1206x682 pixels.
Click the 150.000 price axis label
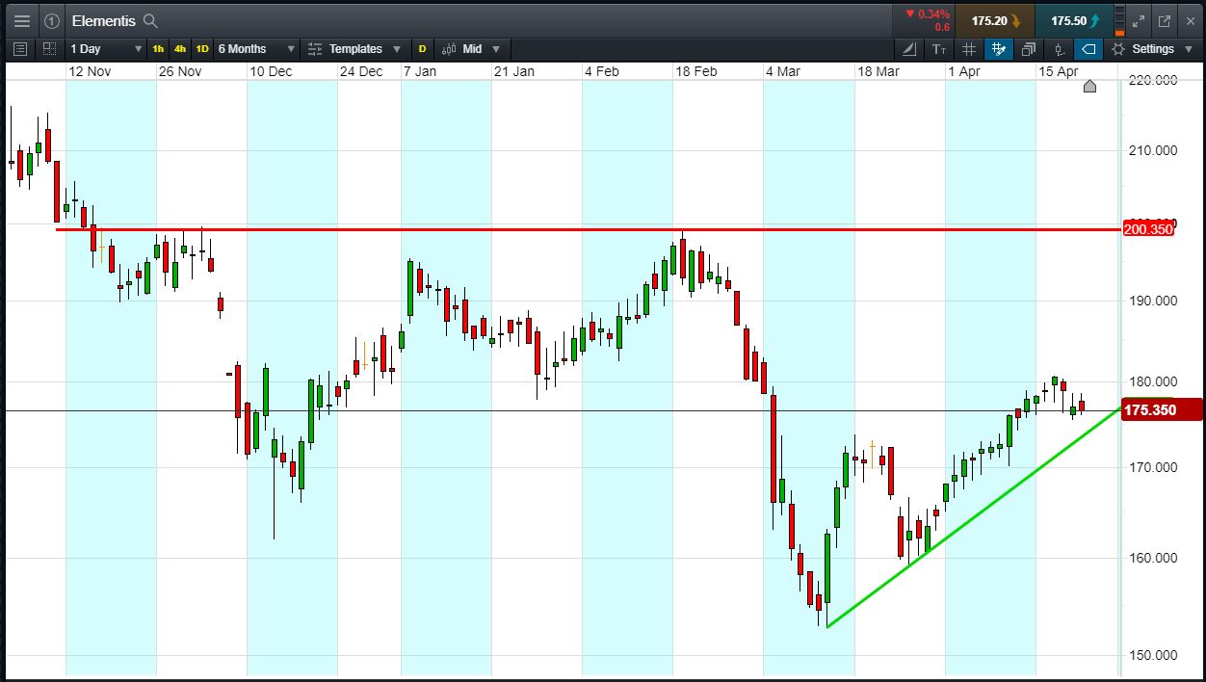[1152, 655]
